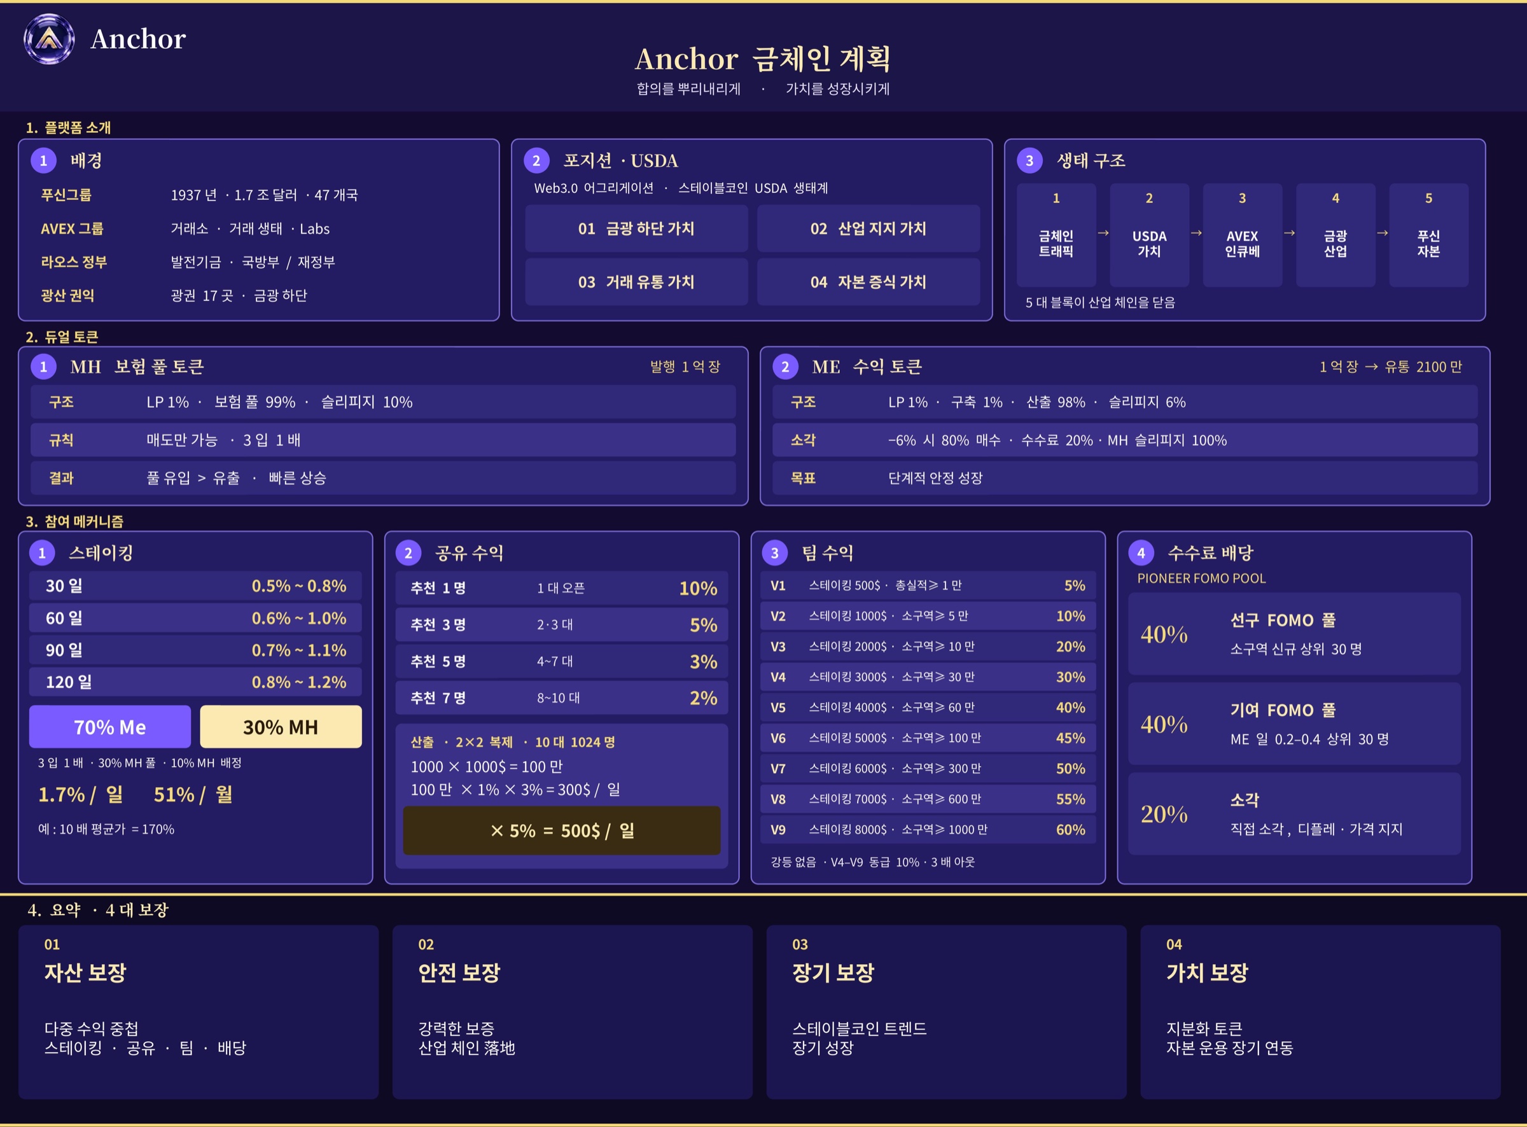Screen dimensions: 1527x1127
Task: Click the 04 가치 보장 card
Action: 1320,1012
